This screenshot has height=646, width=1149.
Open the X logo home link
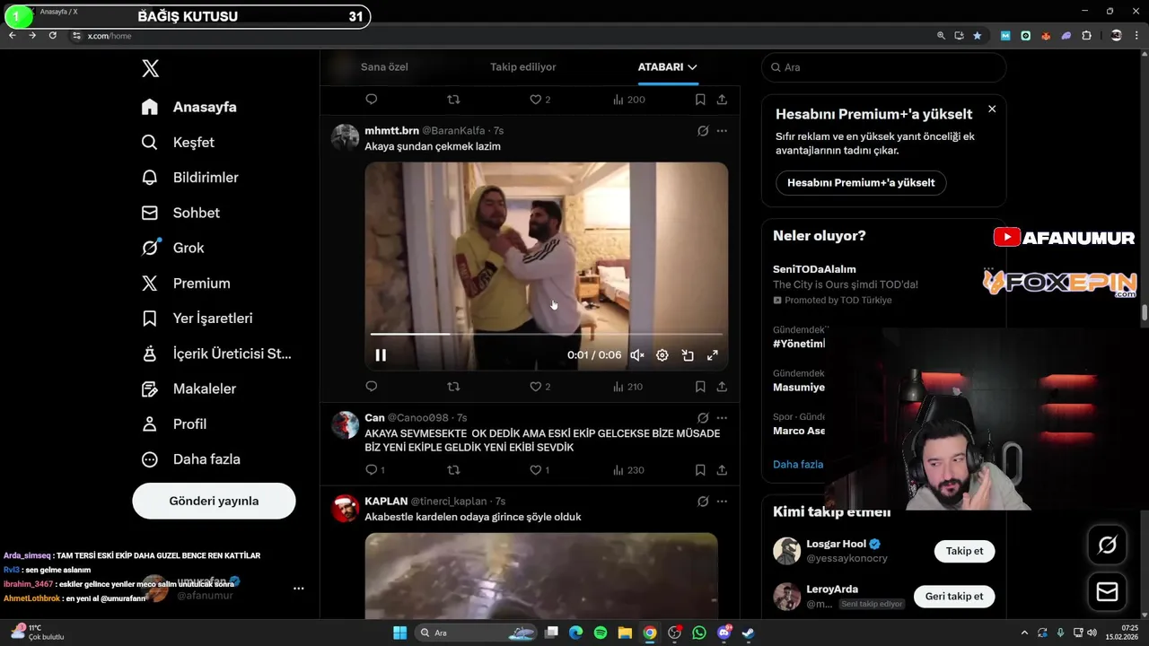pyautogui.click(x=151, y=68)
